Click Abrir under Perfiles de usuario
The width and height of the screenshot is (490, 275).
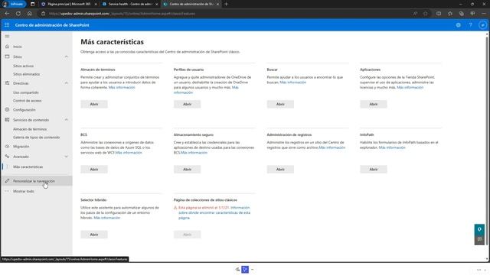[187, 104]
